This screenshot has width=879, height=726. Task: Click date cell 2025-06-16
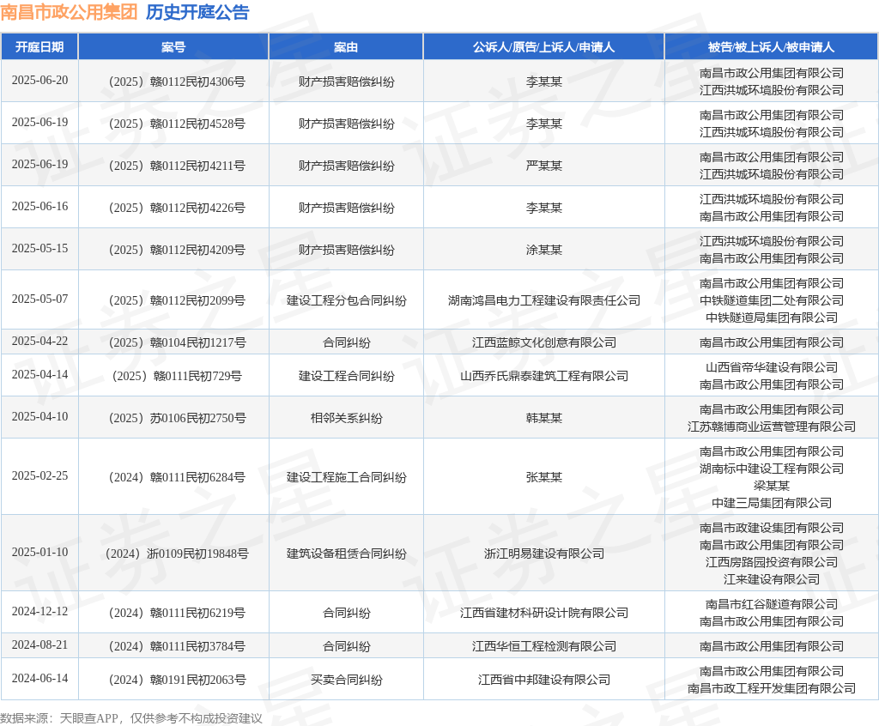click(39, 206)
